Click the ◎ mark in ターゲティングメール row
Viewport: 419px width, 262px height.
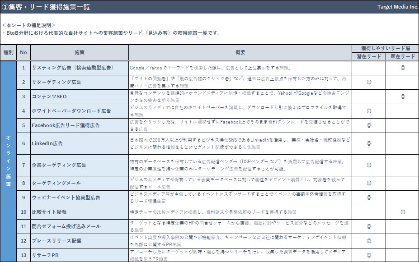369,183
